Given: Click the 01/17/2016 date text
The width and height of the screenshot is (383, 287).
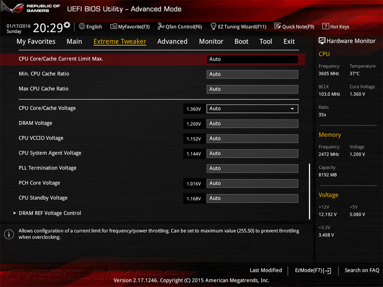Looking at the screenshot, I should coord(19,26).
